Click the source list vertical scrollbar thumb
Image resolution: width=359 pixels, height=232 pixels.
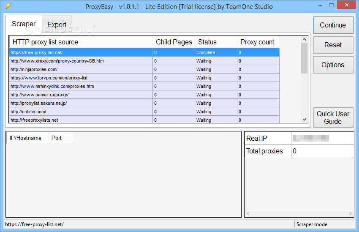coord(304,58)
